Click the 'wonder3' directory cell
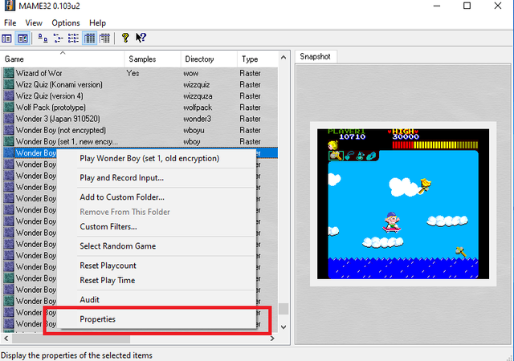This screenshot has width=514, height=361. pyautogui.click(x=197, y=119)
